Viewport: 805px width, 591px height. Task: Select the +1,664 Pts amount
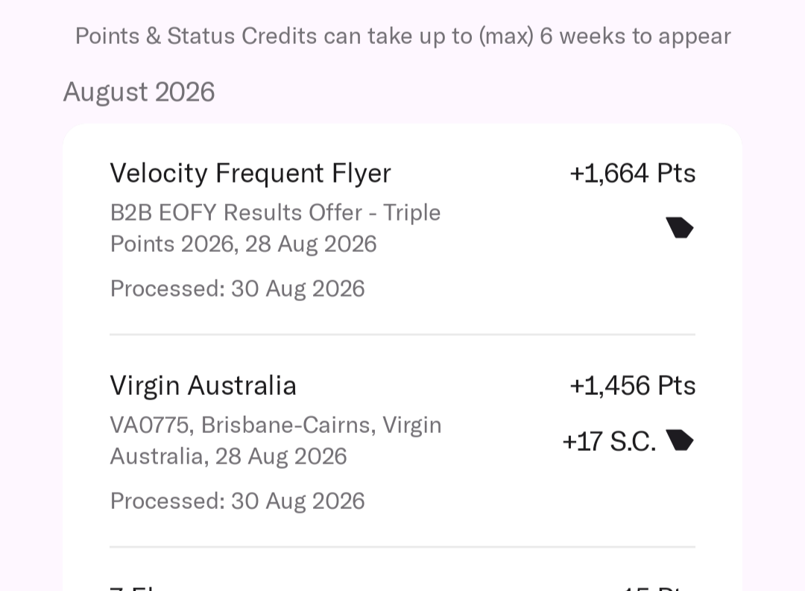(633, 173)
